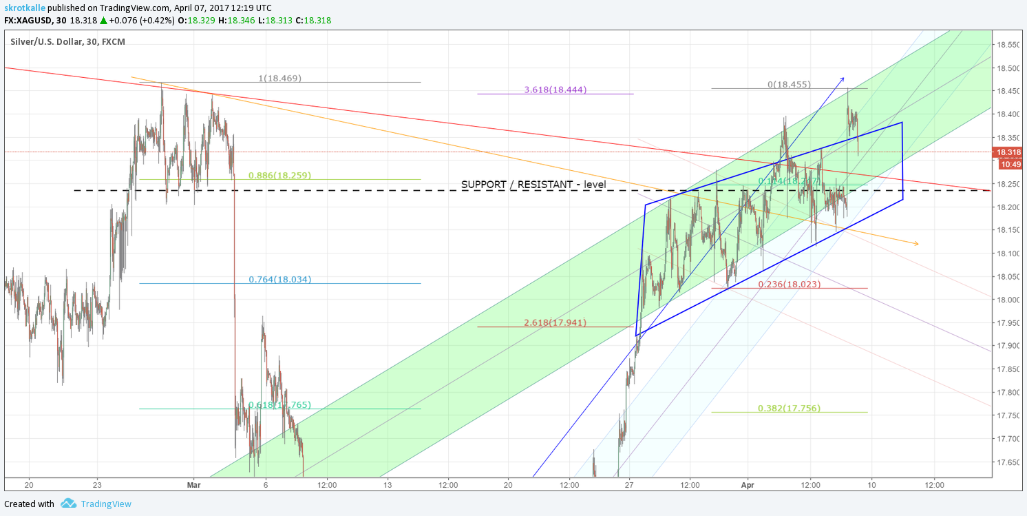Click the TradingView cloud logo icon
Screen dimensions: 1027x516
pyautogui.click(x=68, y=504)
